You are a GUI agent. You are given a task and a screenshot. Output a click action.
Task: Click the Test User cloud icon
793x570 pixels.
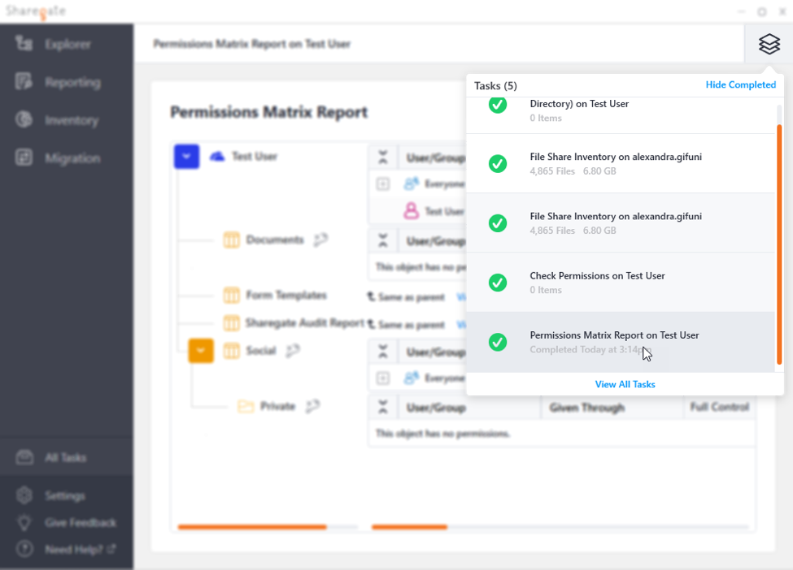tap(217, 157)
